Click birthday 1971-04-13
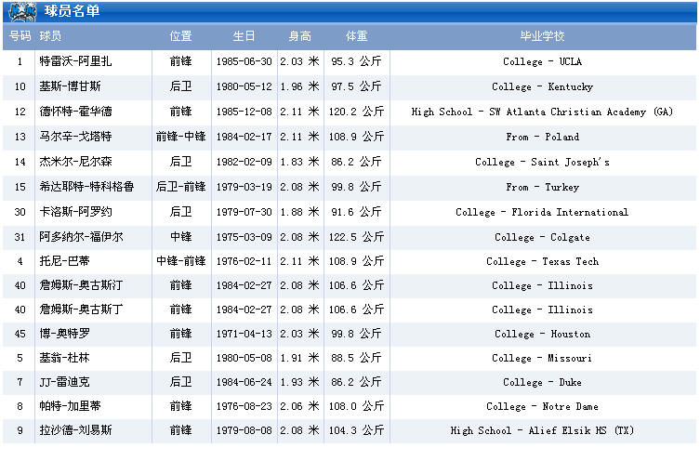 tap(244, 333)
